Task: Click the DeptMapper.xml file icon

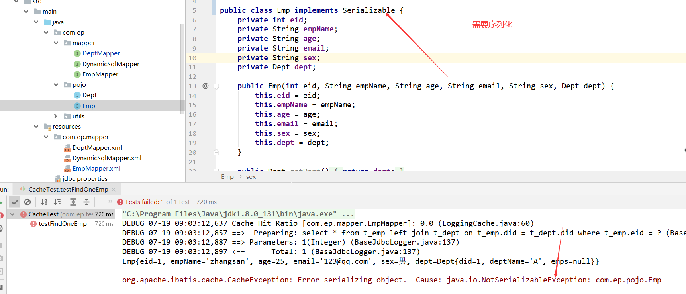Action: tap(67, 148)
